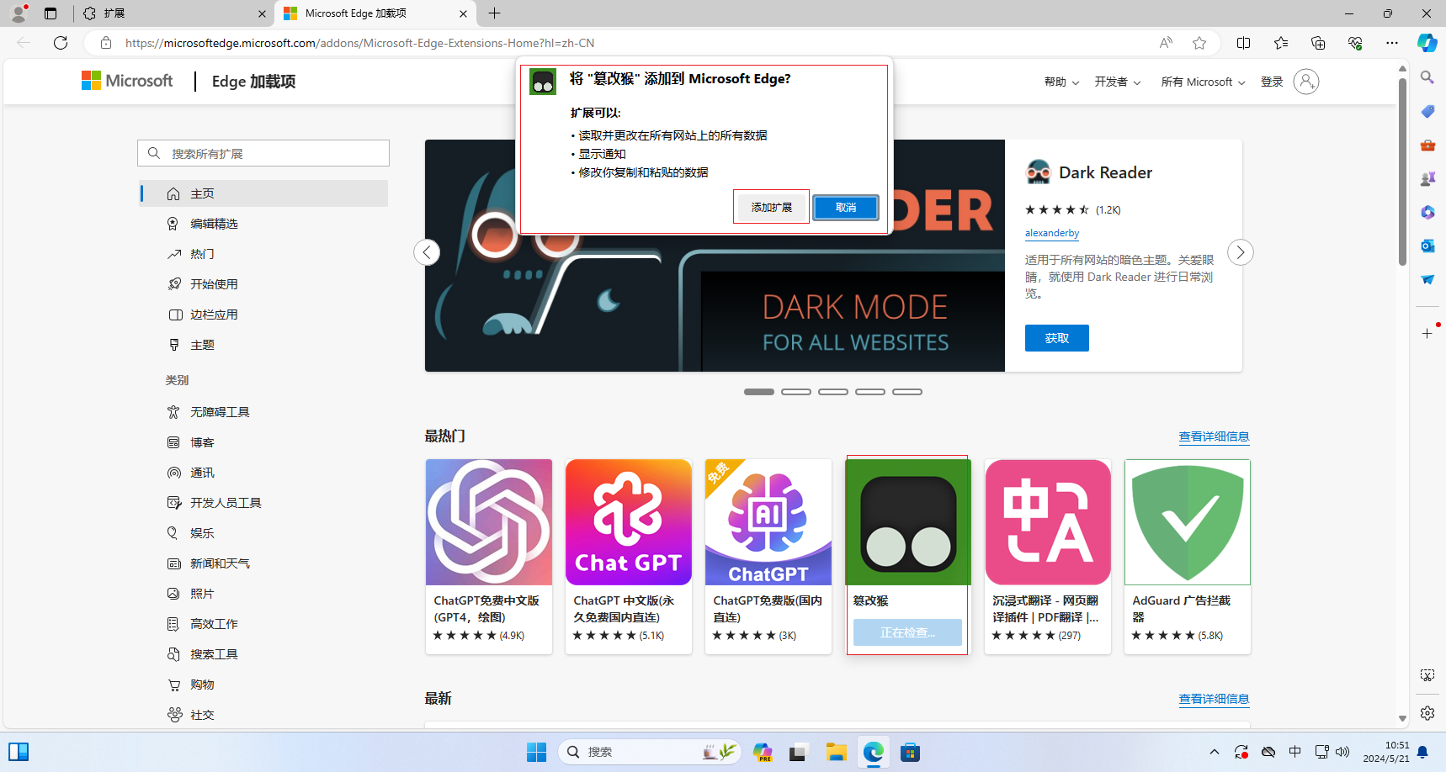Expand the 所有 Microsoft dropdown
The image size is (1446, 772).
click(x=1203, y=82)
